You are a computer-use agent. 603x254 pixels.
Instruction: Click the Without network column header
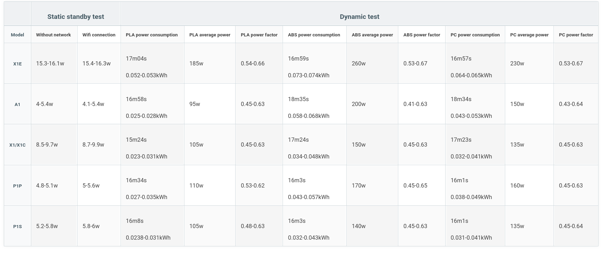(x=53, y=35)
